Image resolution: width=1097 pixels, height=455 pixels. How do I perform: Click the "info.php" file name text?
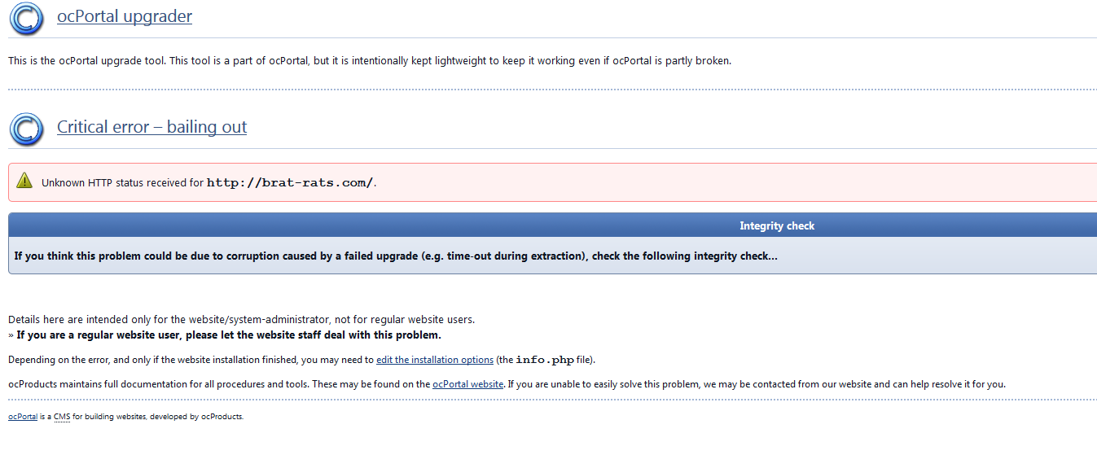click(x=545, y=360)
